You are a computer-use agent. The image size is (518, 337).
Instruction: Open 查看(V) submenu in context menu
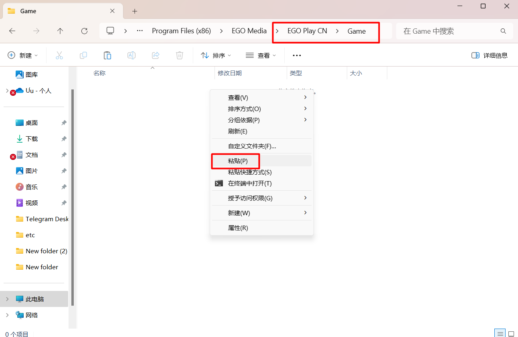click(x=262, y=97)
